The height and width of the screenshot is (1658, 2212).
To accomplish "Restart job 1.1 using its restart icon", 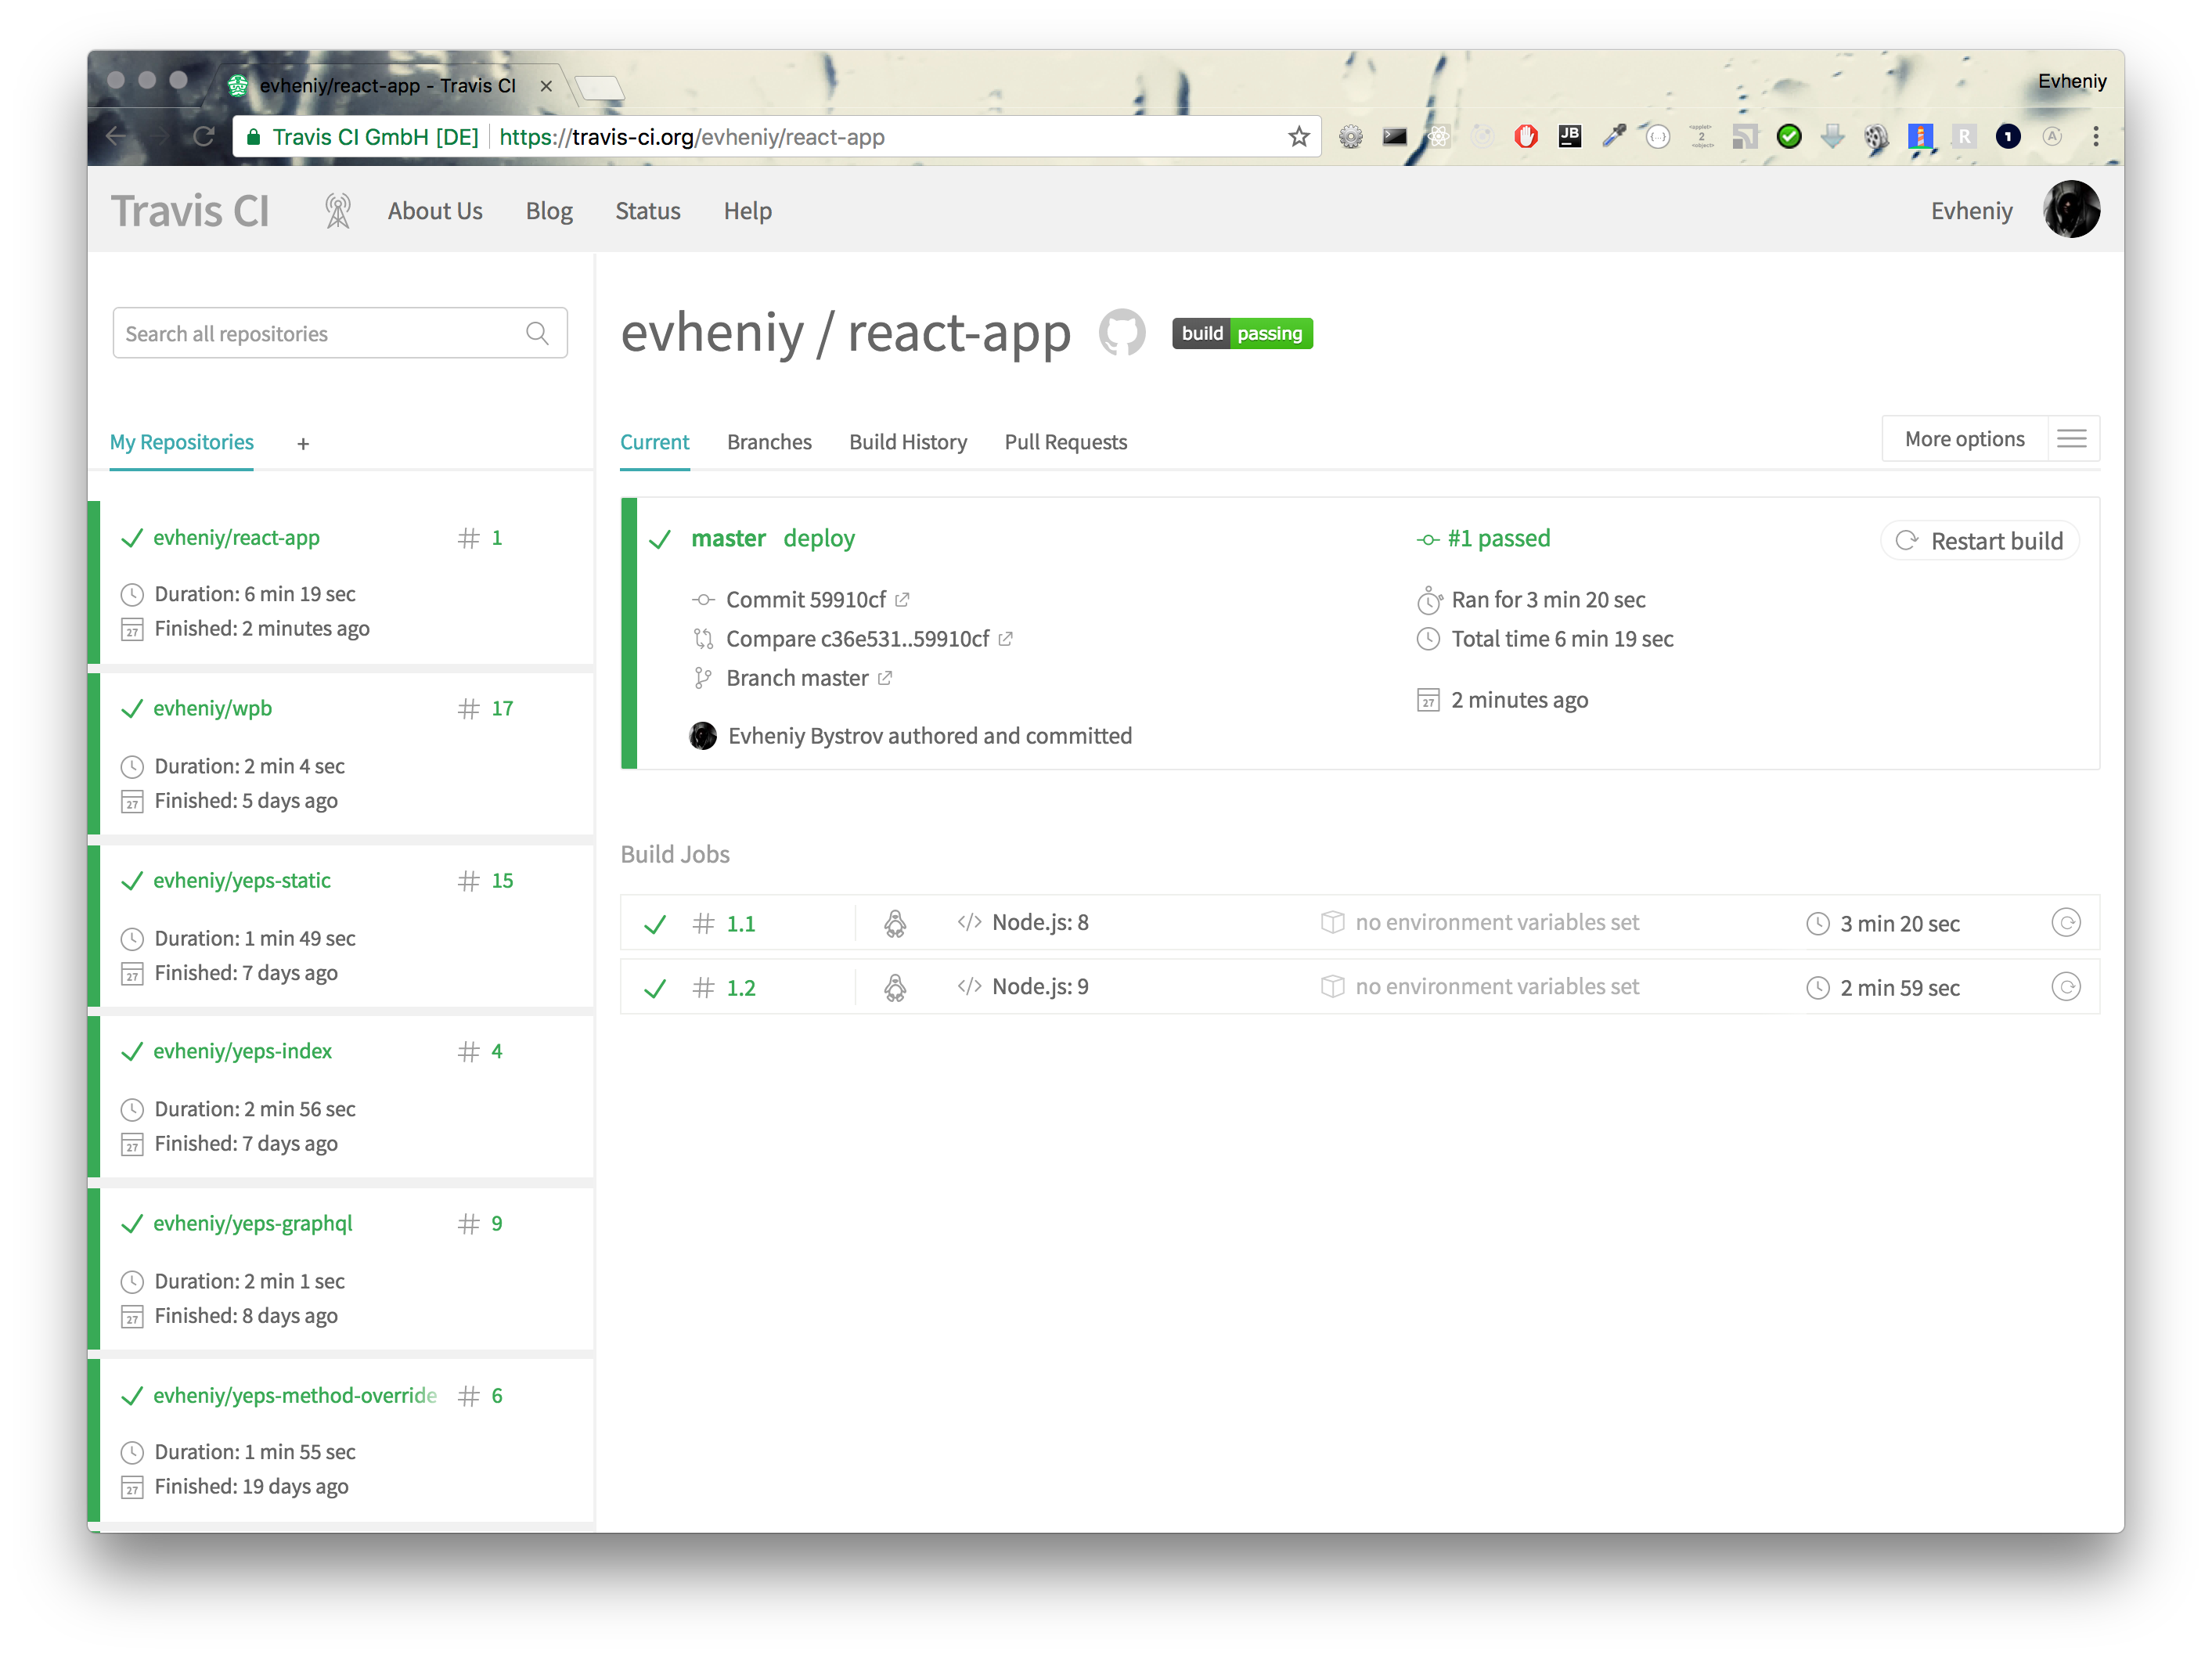I will point(2067,923).
